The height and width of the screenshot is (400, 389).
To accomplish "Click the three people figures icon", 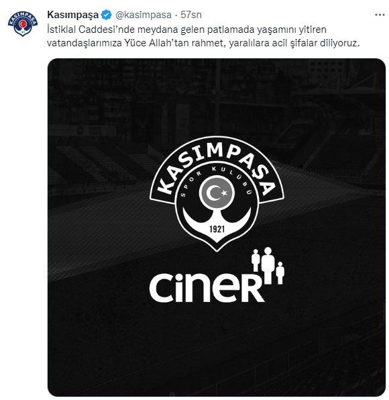I will pos(268,265).
